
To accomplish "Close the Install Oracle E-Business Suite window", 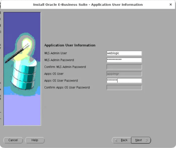I will point(170,5).
